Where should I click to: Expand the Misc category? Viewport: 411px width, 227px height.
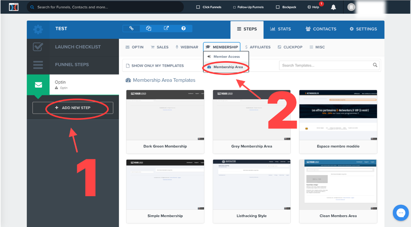pos(317,47)
